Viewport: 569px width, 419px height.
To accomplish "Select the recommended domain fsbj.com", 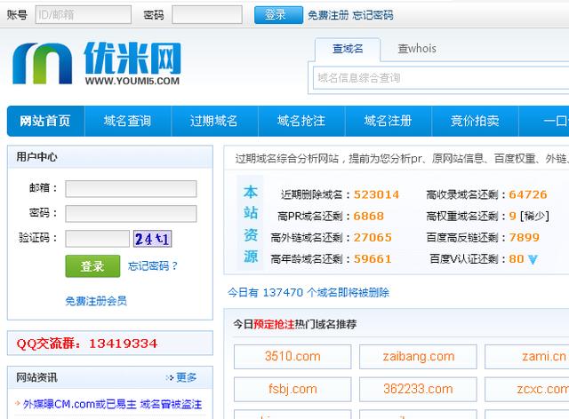I will [293, 390].
